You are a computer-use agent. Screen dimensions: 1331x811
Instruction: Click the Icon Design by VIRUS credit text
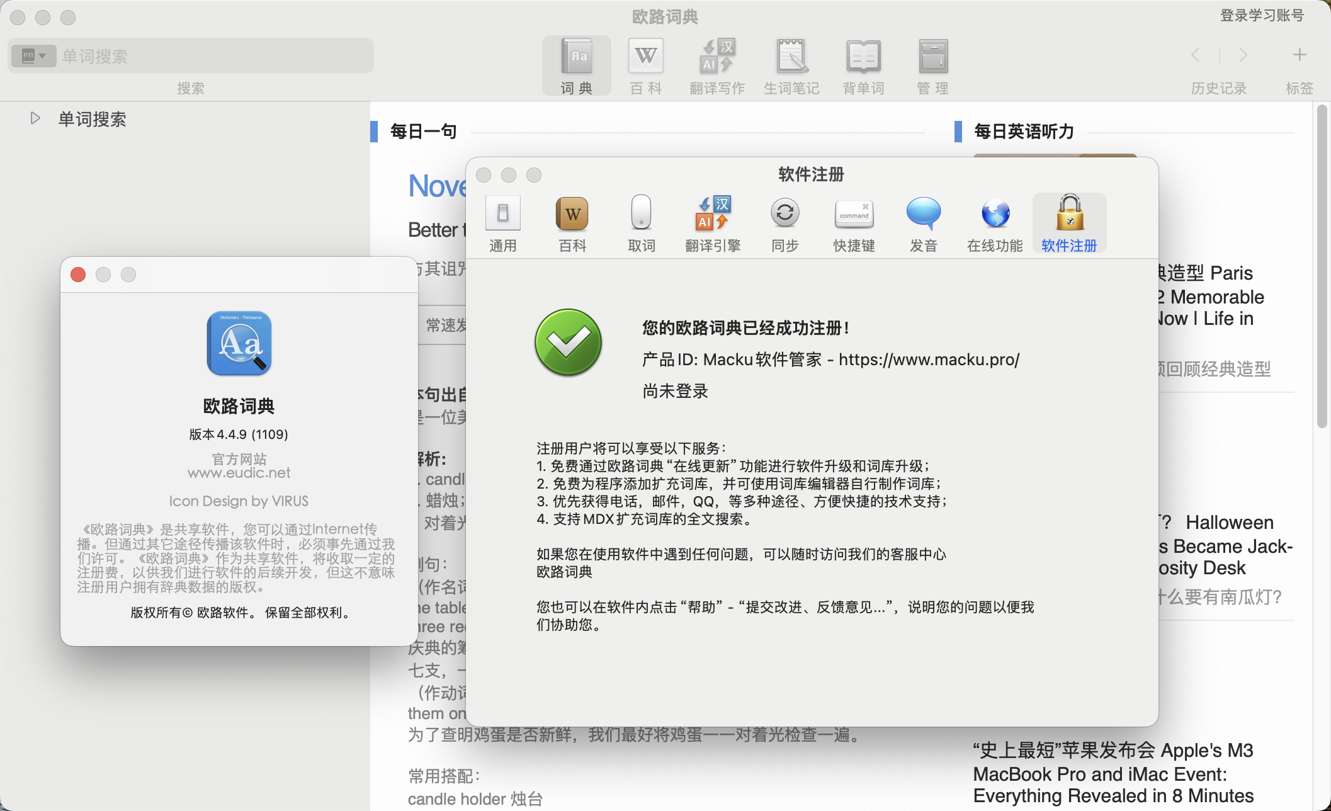(x=239, y=501)
